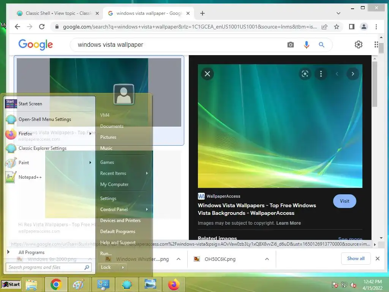Open Chrome profile avatar
Screen dimensions: 389x292
364,27
